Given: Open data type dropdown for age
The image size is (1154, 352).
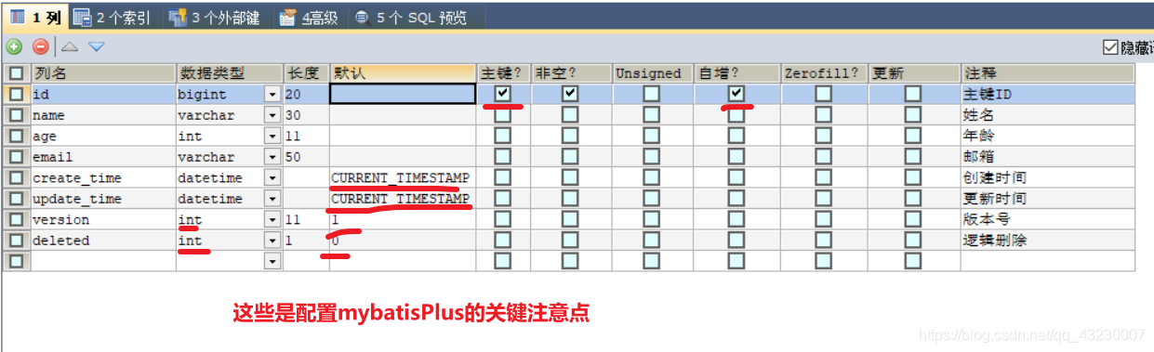Looking at the screenshot, I should (272, 137).
